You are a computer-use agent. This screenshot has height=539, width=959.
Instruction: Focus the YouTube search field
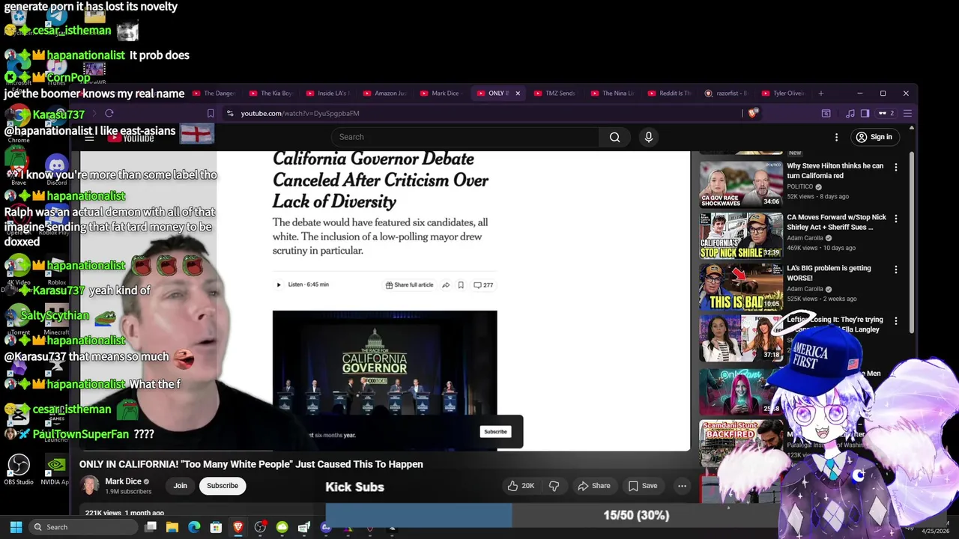[465, 137]
